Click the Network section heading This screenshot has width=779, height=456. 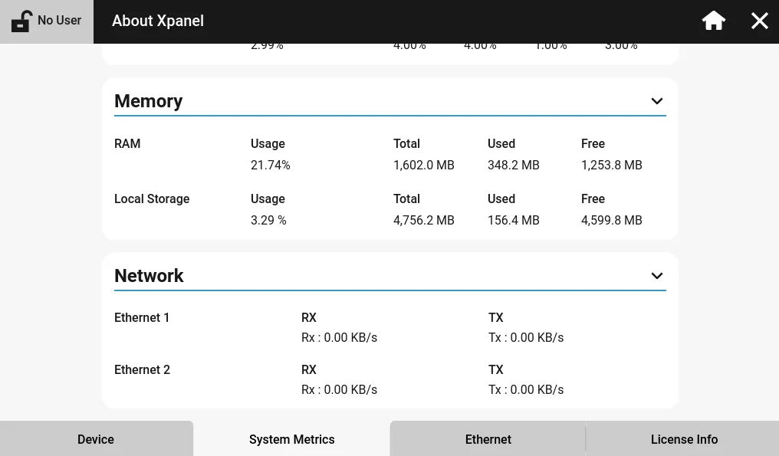coord(149,276)
